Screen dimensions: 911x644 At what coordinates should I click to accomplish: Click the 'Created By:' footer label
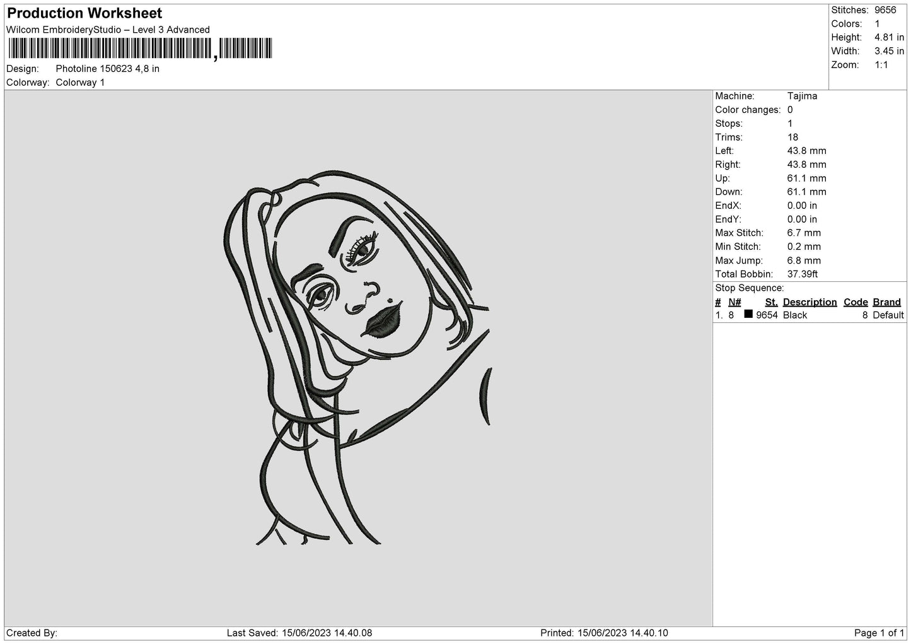(32, 633)
